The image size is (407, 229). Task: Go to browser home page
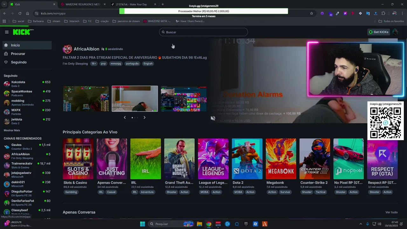[27, 13]
